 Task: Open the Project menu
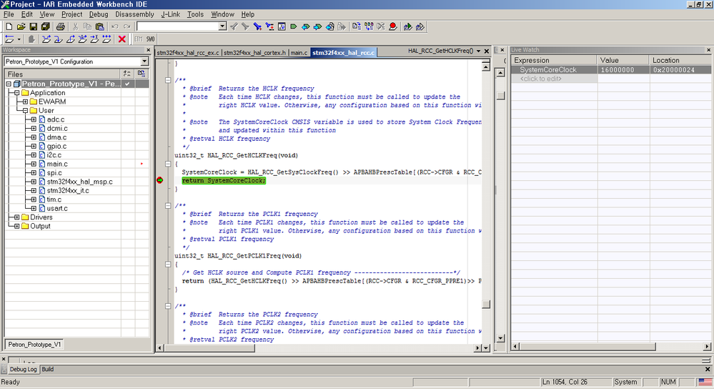coord(72,14)
